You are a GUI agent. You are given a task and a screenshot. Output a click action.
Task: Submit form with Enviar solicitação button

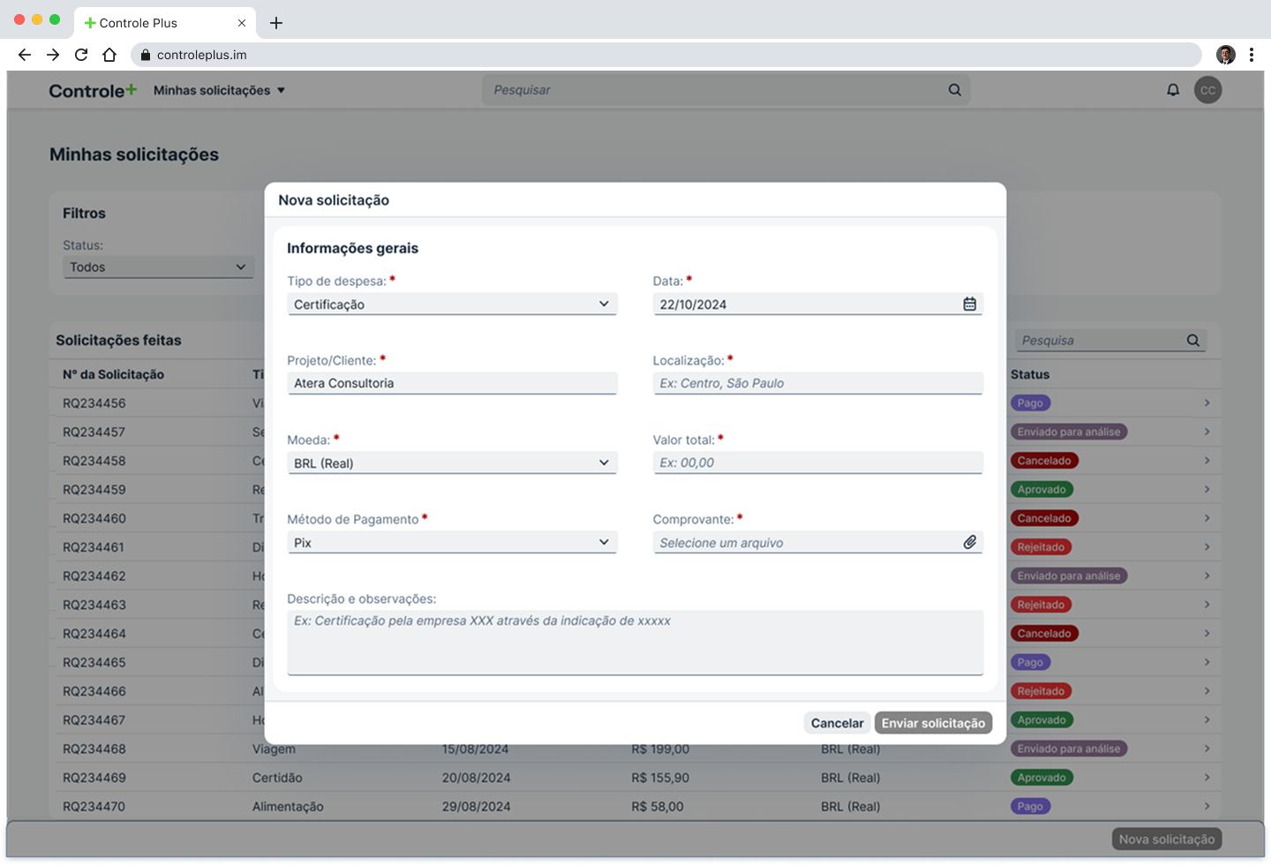coord(933,723)
